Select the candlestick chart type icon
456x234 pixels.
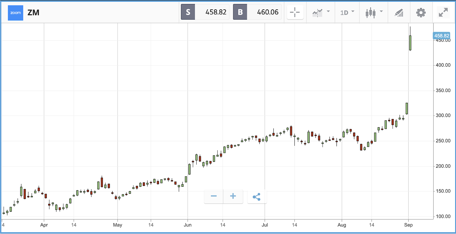370,13
